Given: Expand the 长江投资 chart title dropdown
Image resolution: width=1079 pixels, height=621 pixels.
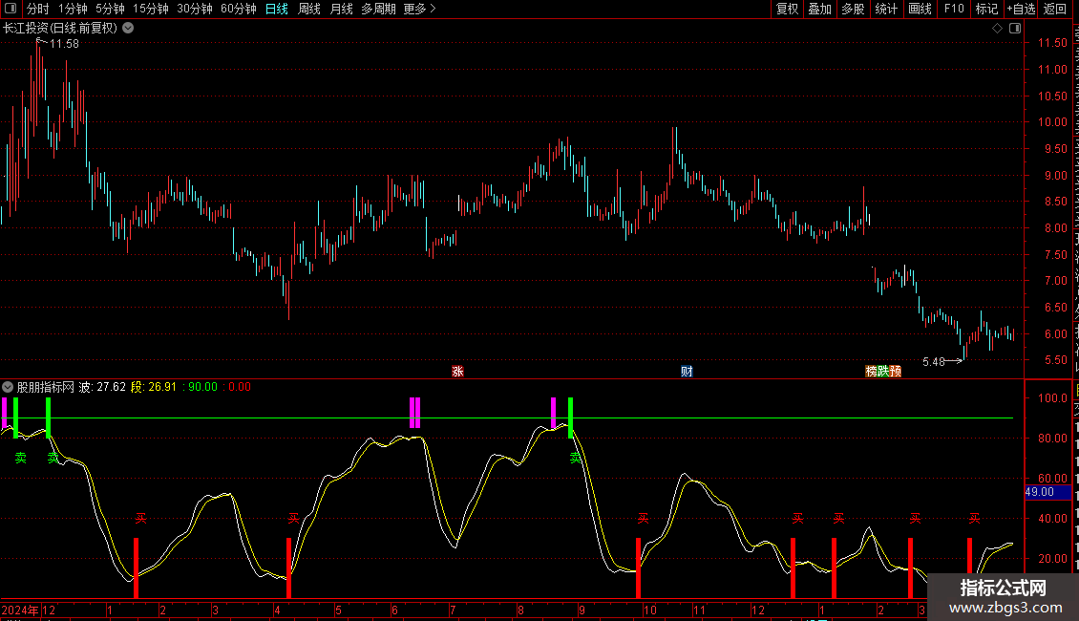Looking at the screenshot, I should 128,29.
